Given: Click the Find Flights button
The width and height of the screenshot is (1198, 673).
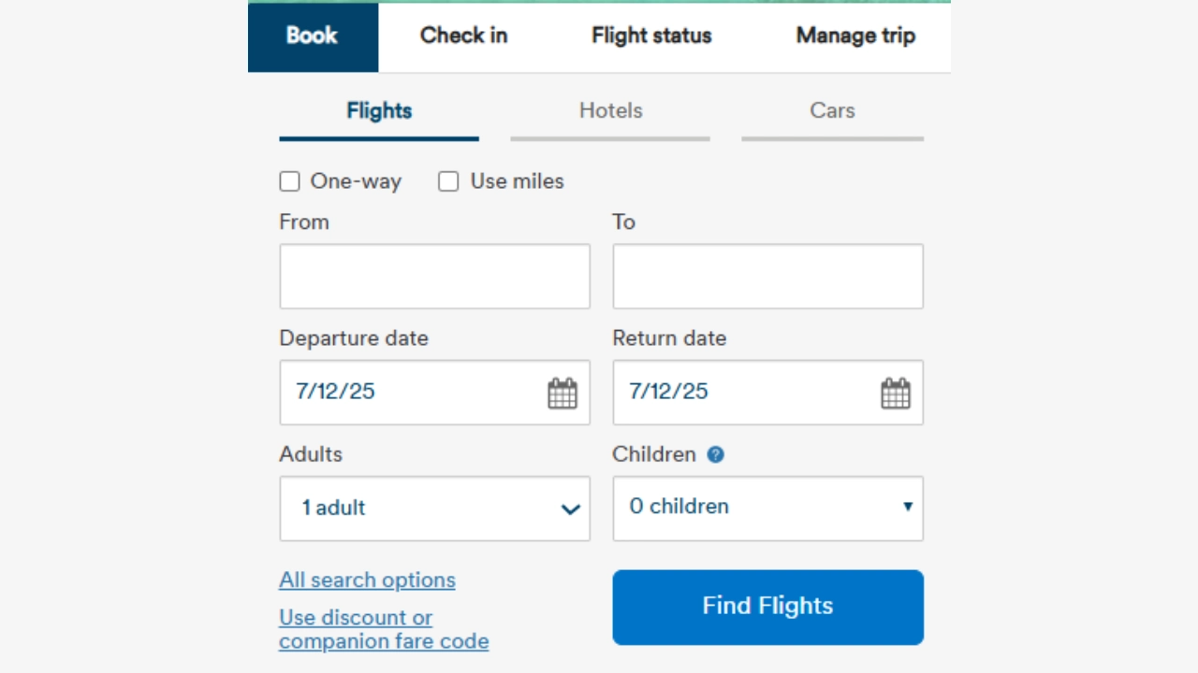Looking at the screenshot, I should click(x=767, y=607).
